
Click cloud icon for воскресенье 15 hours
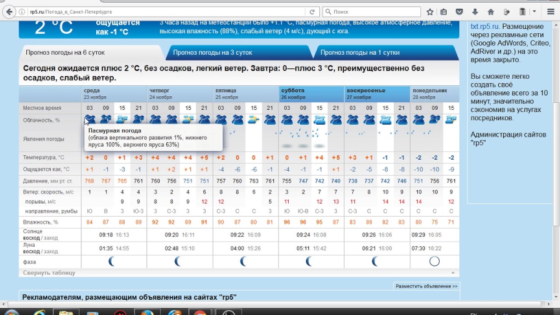coord(385,119)
